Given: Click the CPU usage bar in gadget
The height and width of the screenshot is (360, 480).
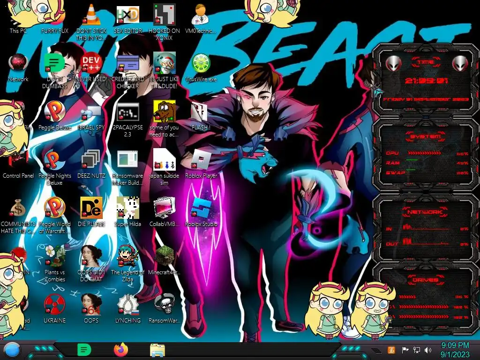Looking at the screenshot, I should coord(424,153).
